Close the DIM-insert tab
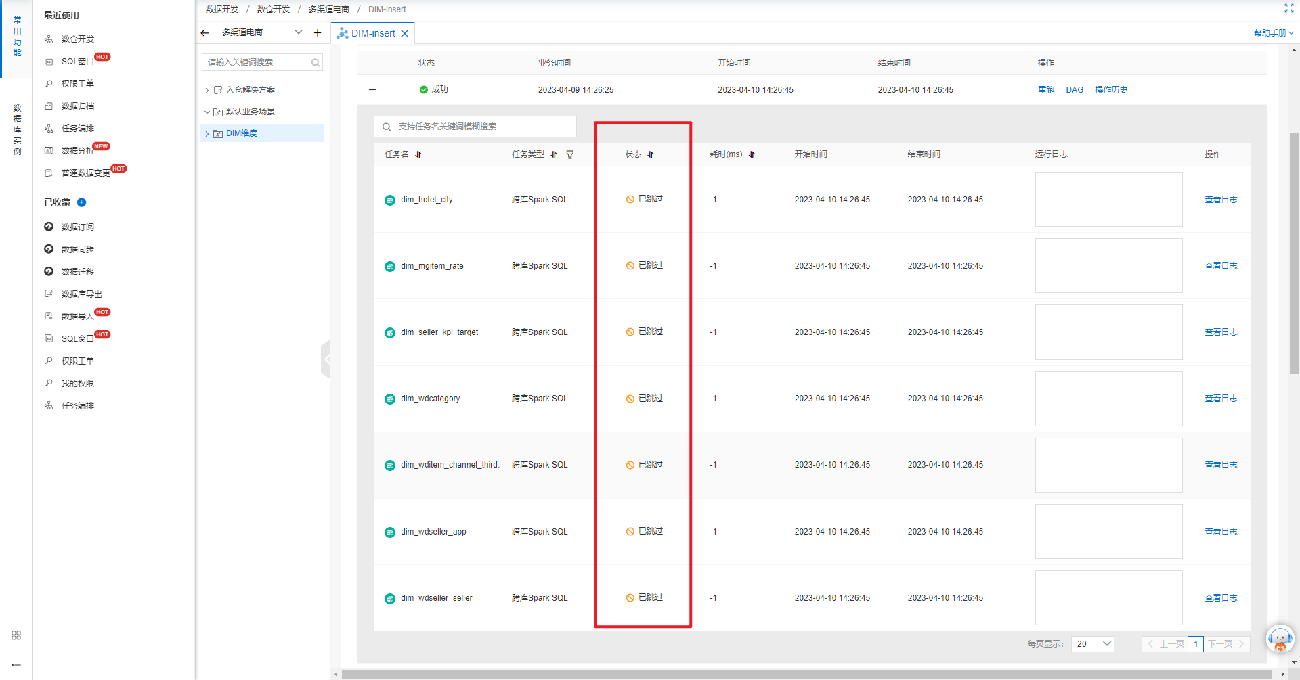 (405, 33)
